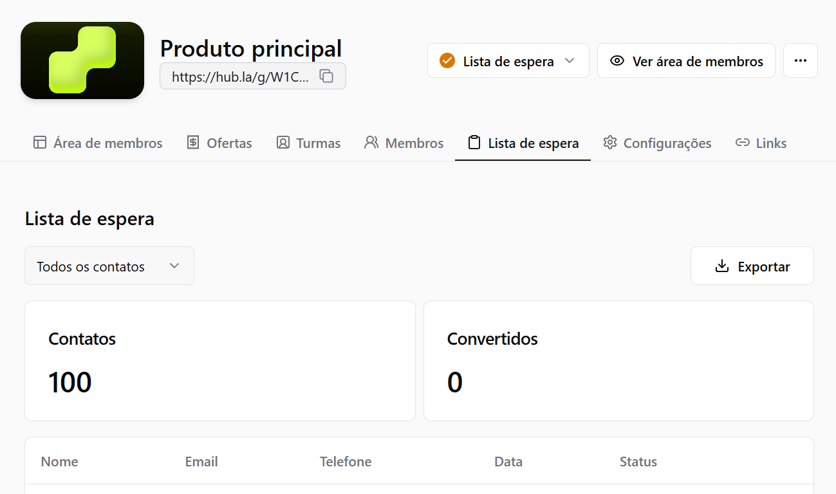Copy the product URL with copy icon
Image resolution: width=836 pixels, height=494 pixels.
tap(326, 76)
